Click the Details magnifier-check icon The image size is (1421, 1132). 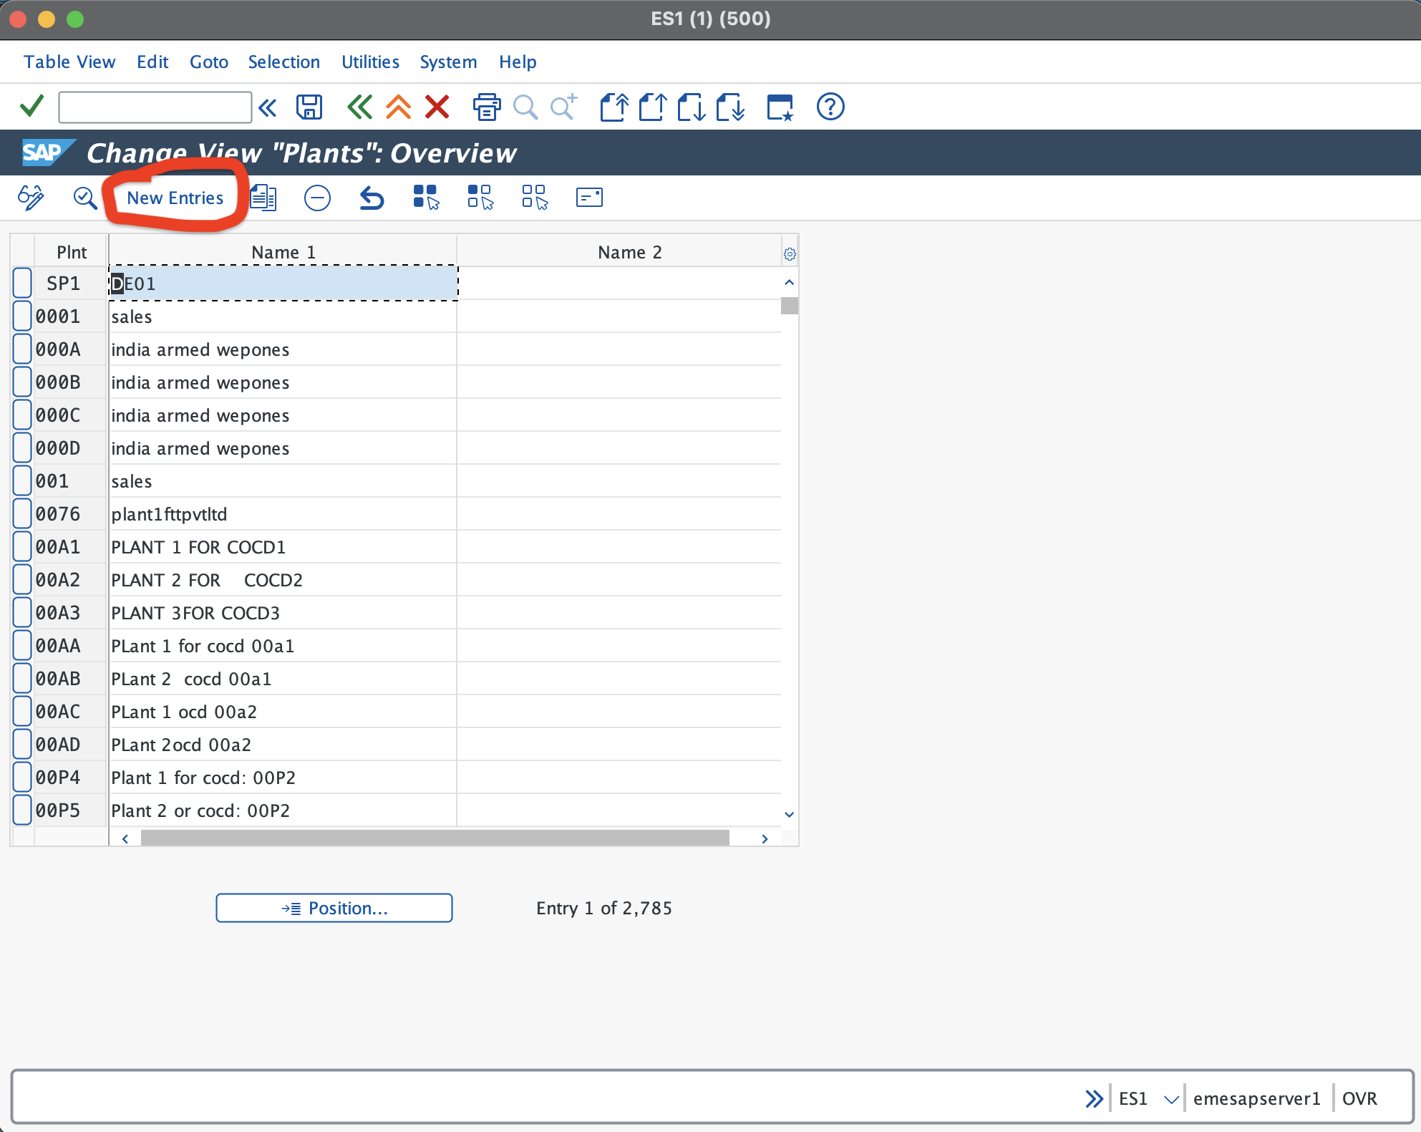pos(85,198)
